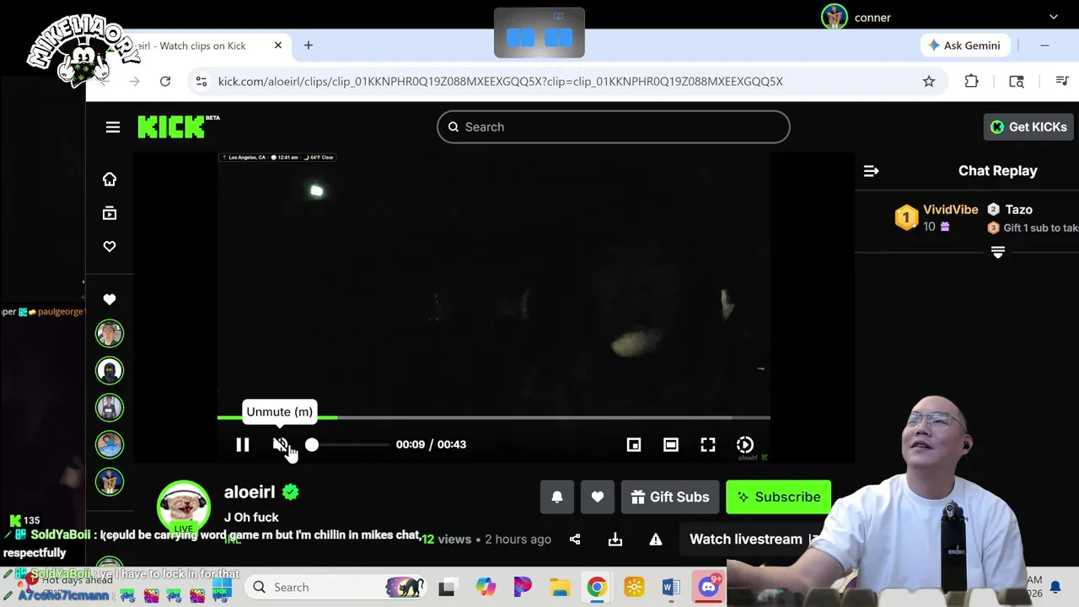Subscribe to aloeirl
This screenshot has height=607, width=1079.
click(x=778, y=497)
